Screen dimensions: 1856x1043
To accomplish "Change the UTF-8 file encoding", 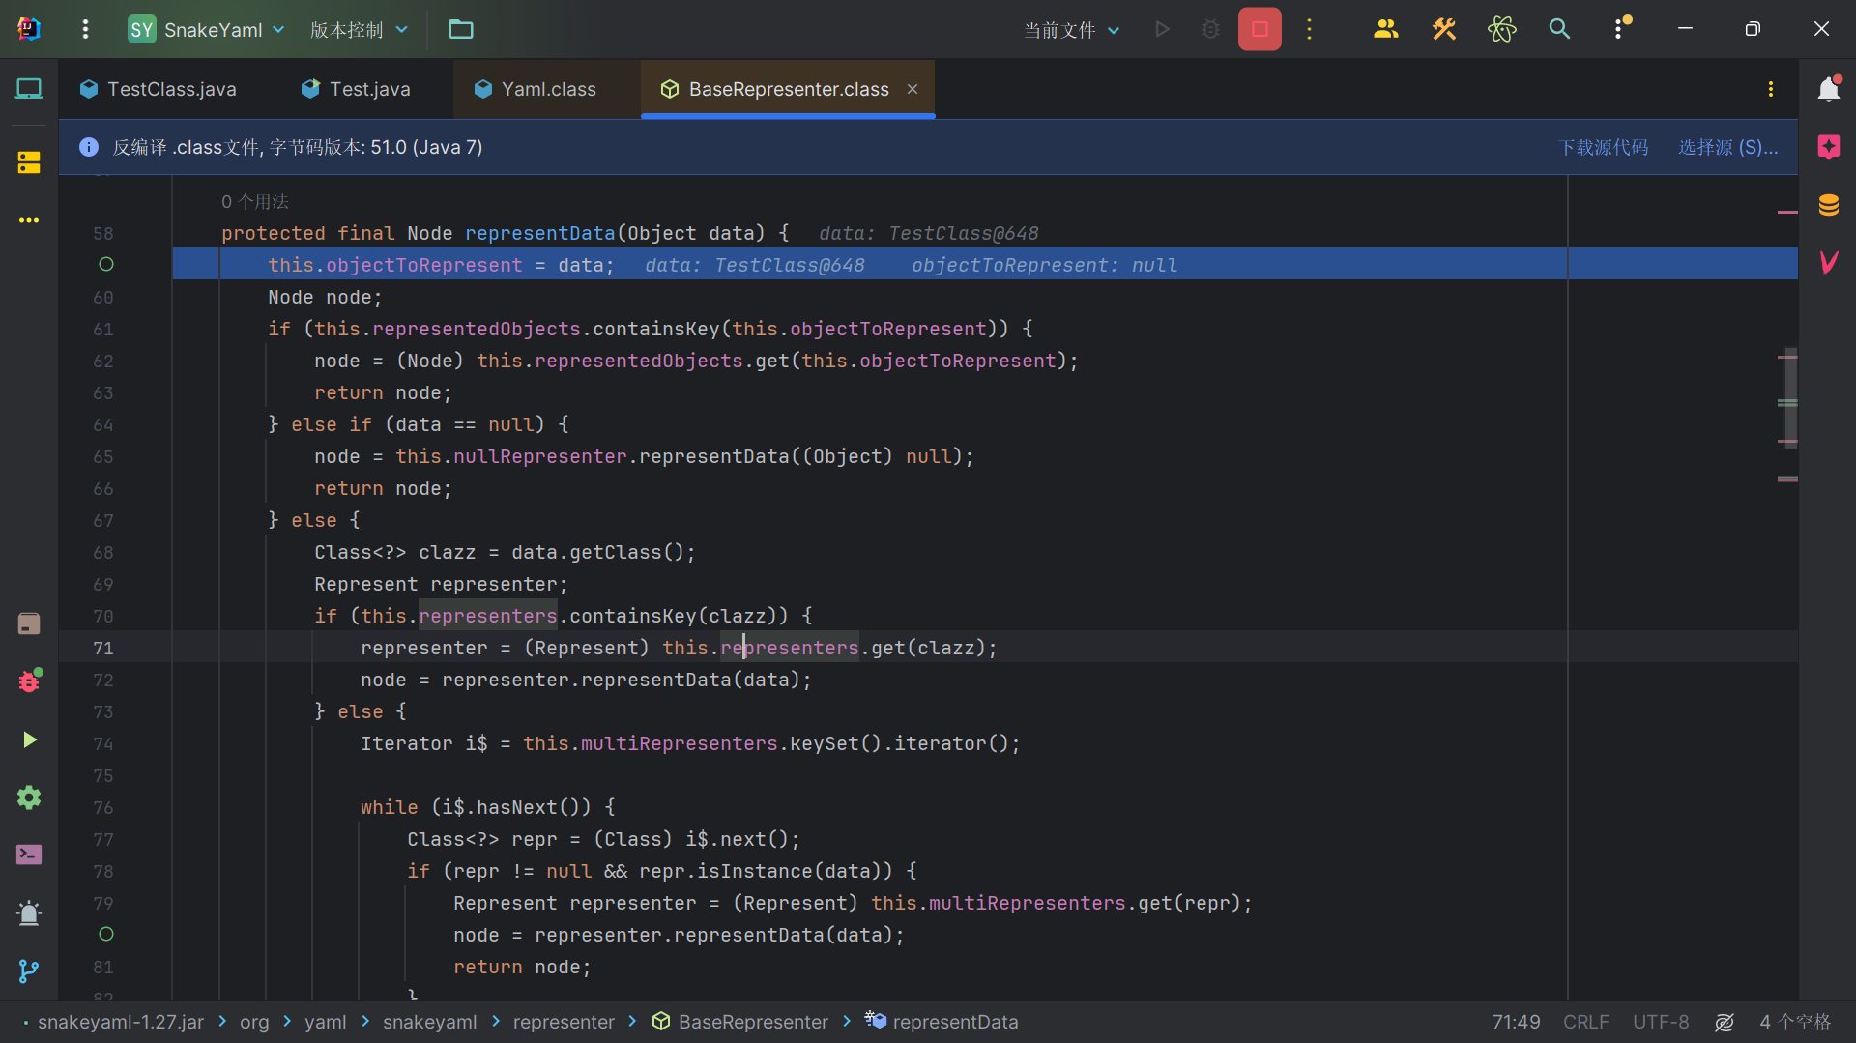I will [x=1661, y=1022].
